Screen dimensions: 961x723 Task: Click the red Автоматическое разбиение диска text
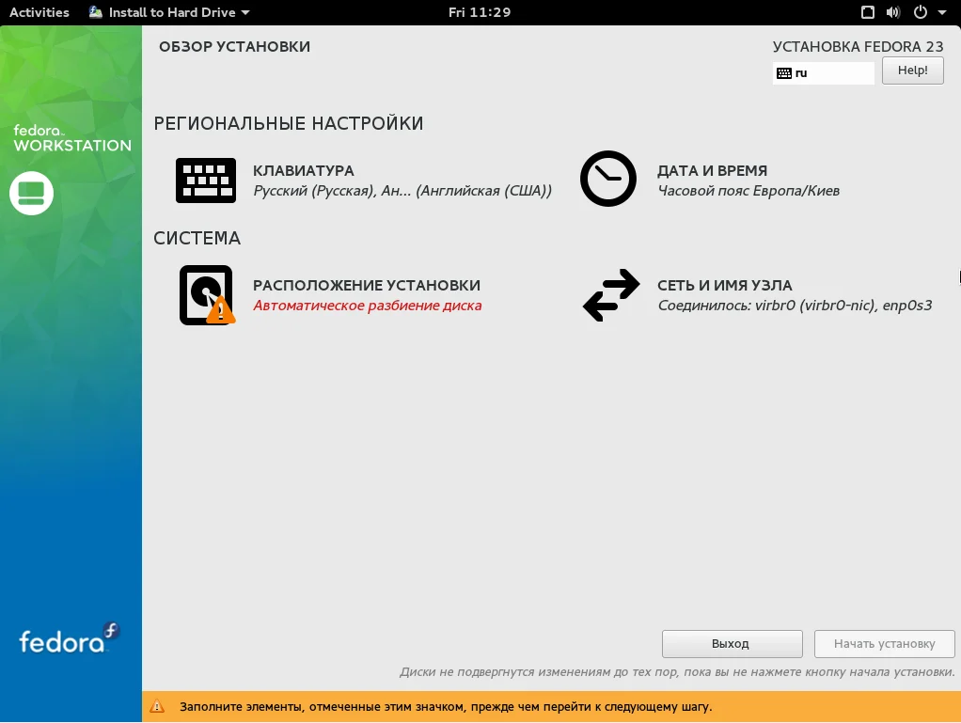tap(367, 306)
